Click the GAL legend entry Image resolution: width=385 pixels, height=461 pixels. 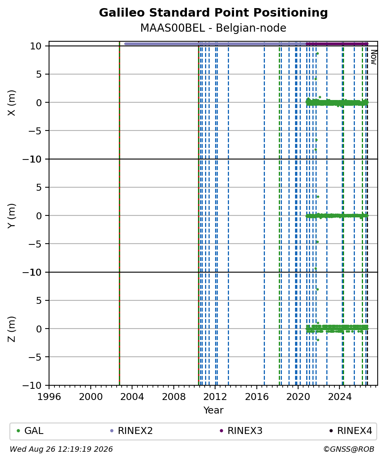(30, 431)
